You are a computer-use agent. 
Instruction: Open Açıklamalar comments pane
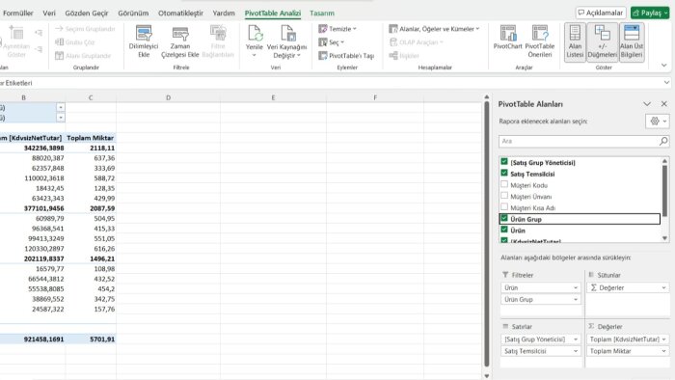click(601, 13)
